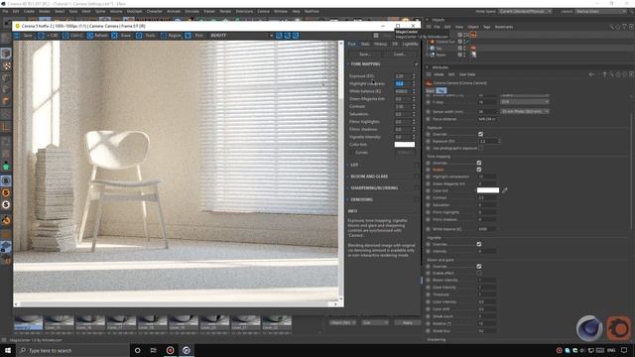Click the search icon in Objects panel
This screenshot has width=635, height=357.
tap(611, 27)
